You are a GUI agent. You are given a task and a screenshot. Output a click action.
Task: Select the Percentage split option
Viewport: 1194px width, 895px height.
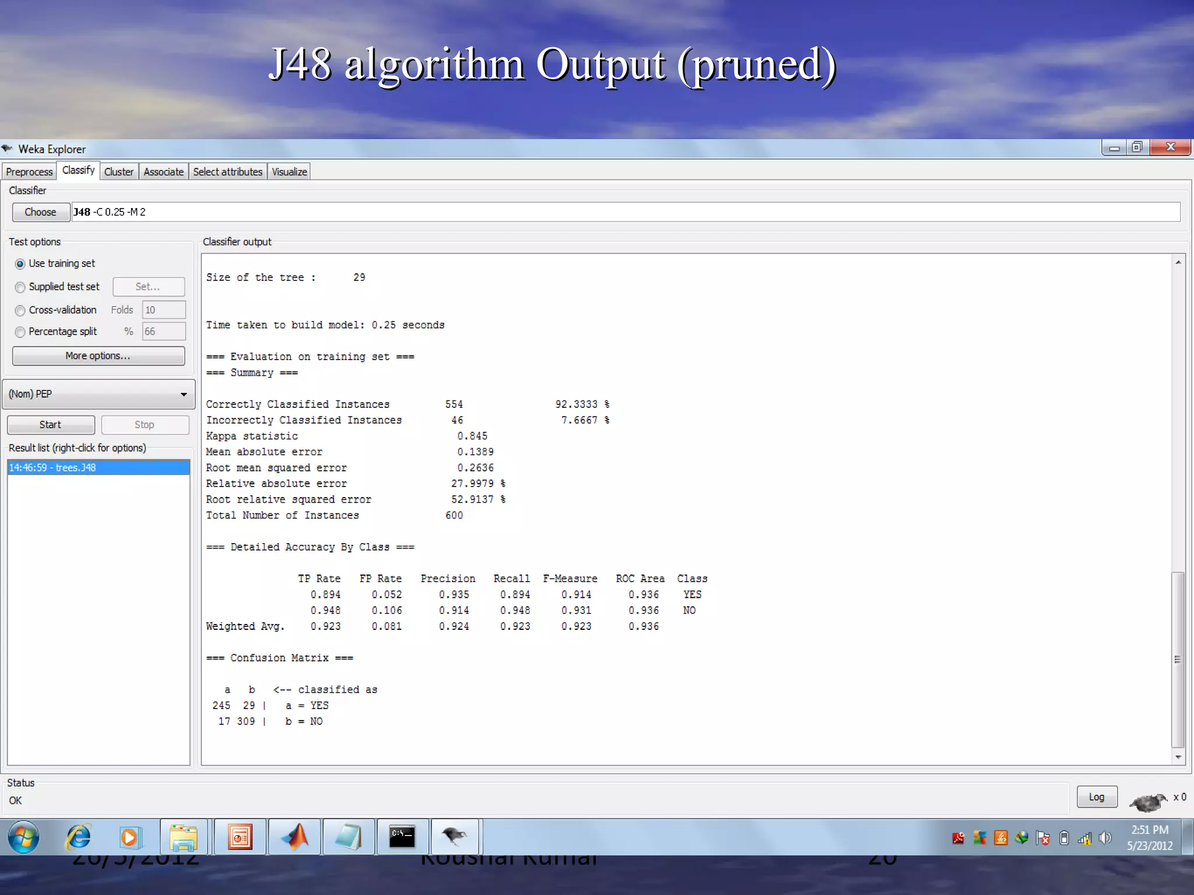click(56, 332)
